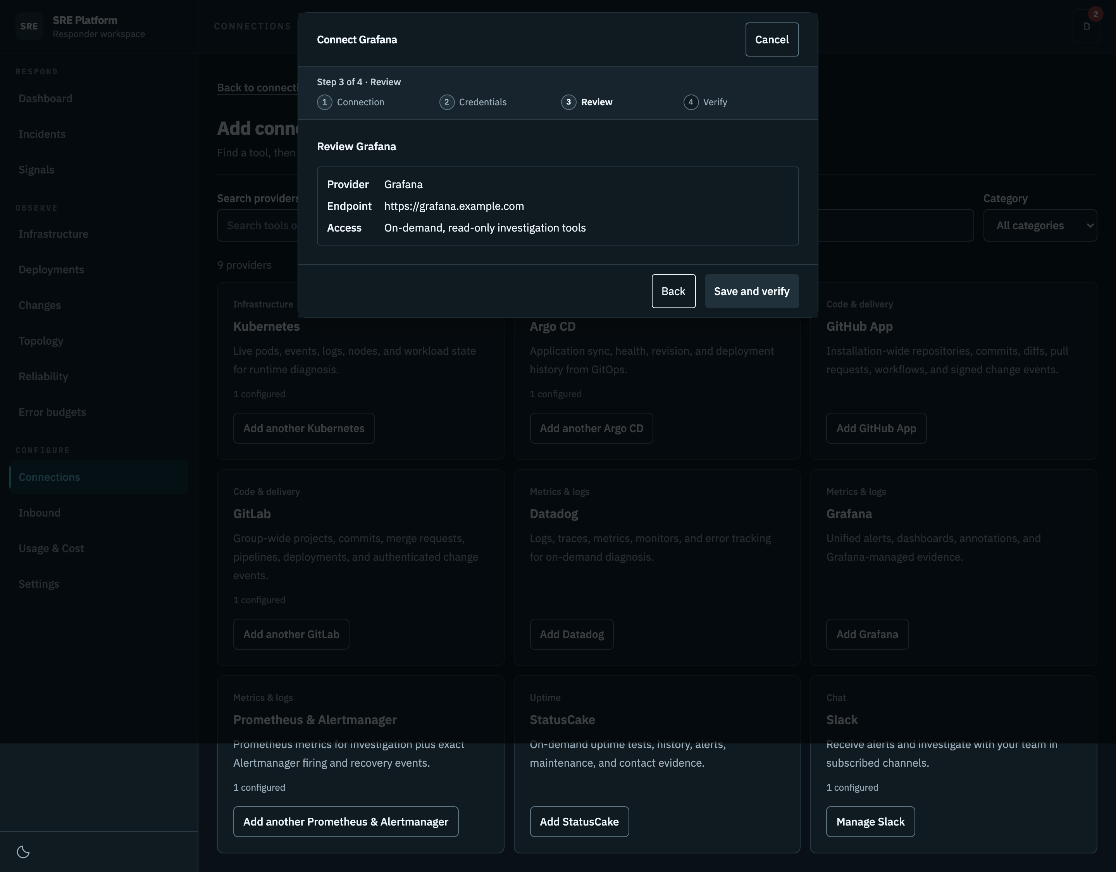
Task: Select step 2 Credentials
Action: (x=473, y=102)
